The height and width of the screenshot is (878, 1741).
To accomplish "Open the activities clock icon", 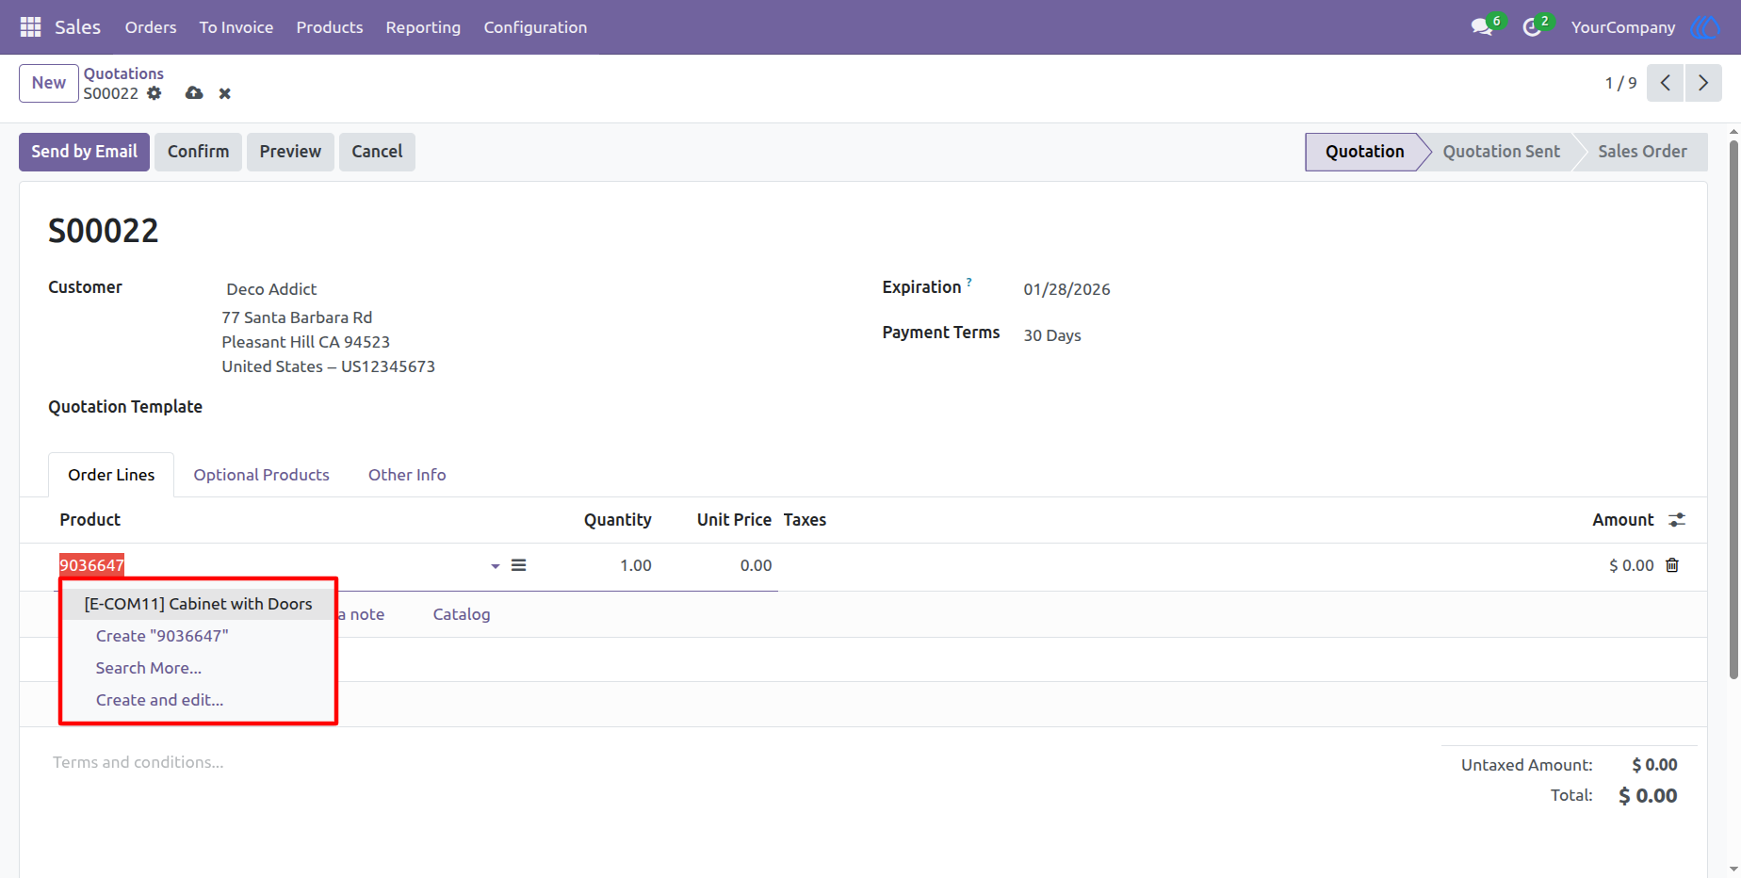I will tap(1532, 27).
